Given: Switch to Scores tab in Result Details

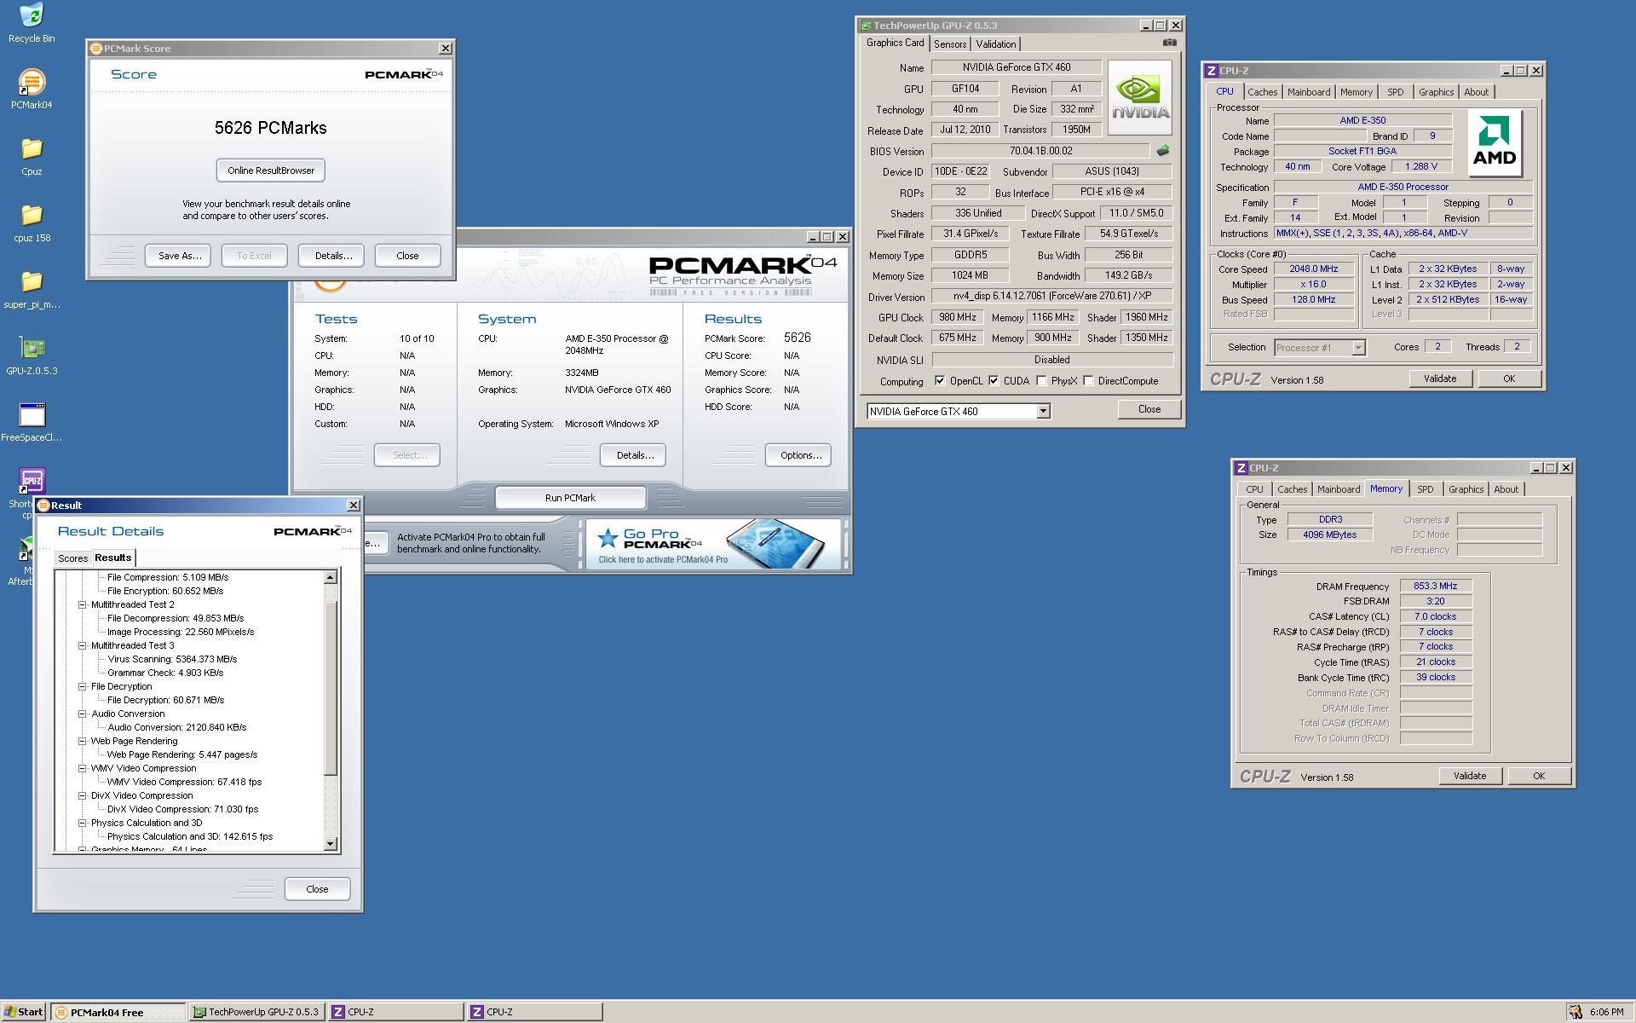Looking at the screenshot, I should point(72,558).
